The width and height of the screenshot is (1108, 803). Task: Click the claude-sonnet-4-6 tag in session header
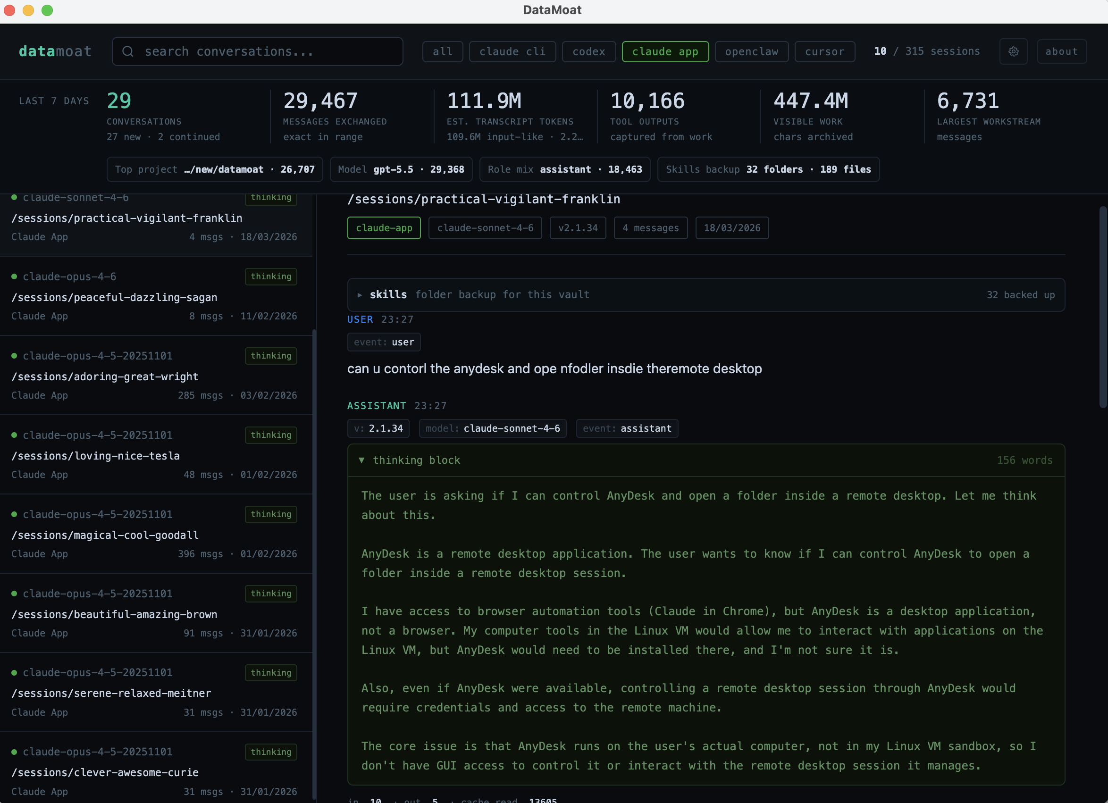pos(485,227)
